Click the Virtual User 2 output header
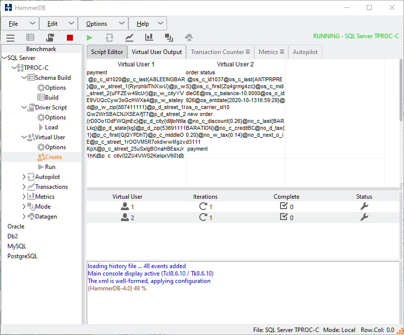The image size is (404, 335). click(x=235, y=64)
